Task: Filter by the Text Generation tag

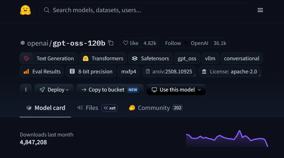Action: pos(48,58)
